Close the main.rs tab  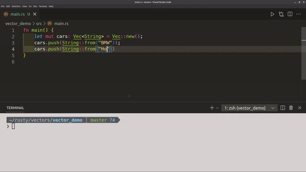34,14
